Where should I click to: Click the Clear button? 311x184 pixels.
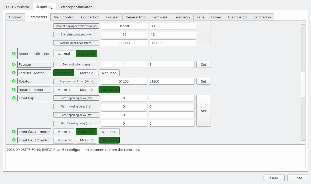(x=274, y=178)
